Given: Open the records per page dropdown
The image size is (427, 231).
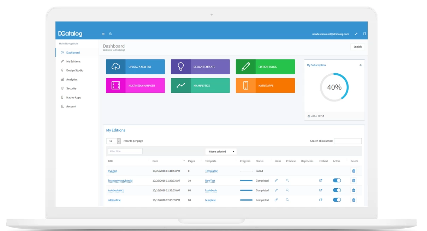Looking at the screenshot, I should pos(113,141).
